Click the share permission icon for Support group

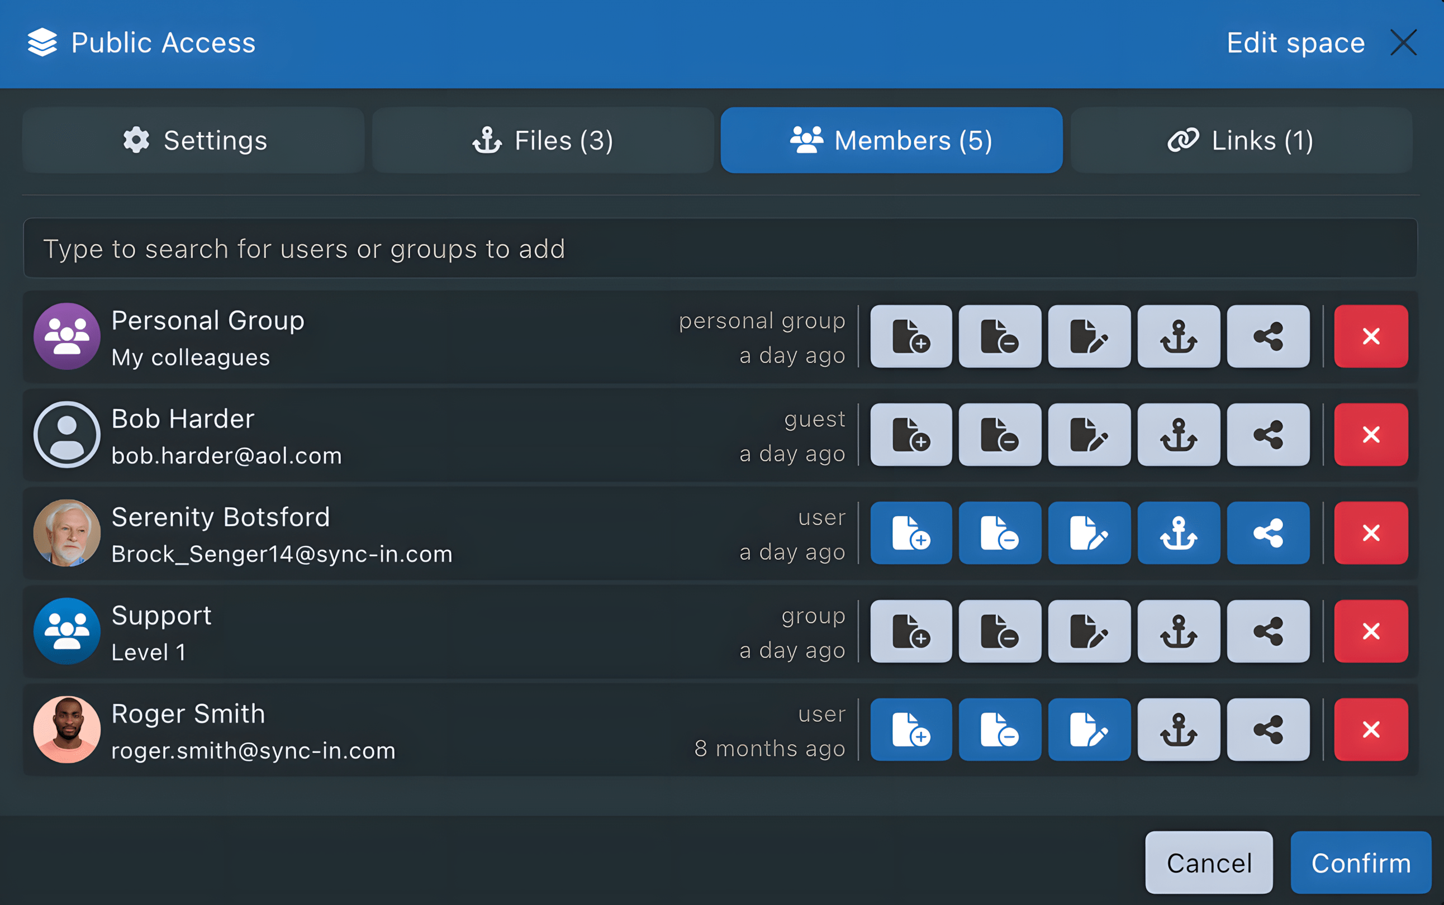tap(1267, 631)
